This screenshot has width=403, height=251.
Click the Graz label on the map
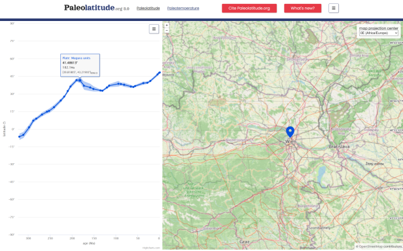click(245, 242)
